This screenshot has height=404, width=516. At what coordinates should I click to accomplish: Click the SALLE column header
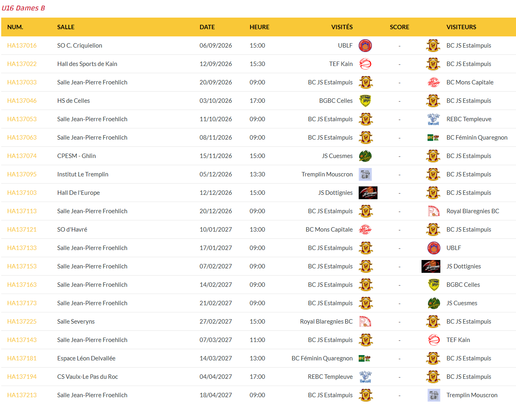coord(66,27)
